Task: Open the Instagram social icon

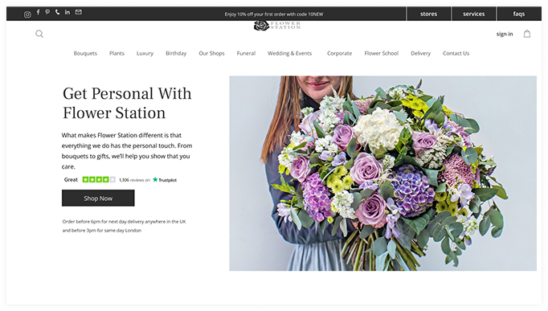Action: click(x=27, y=14)
